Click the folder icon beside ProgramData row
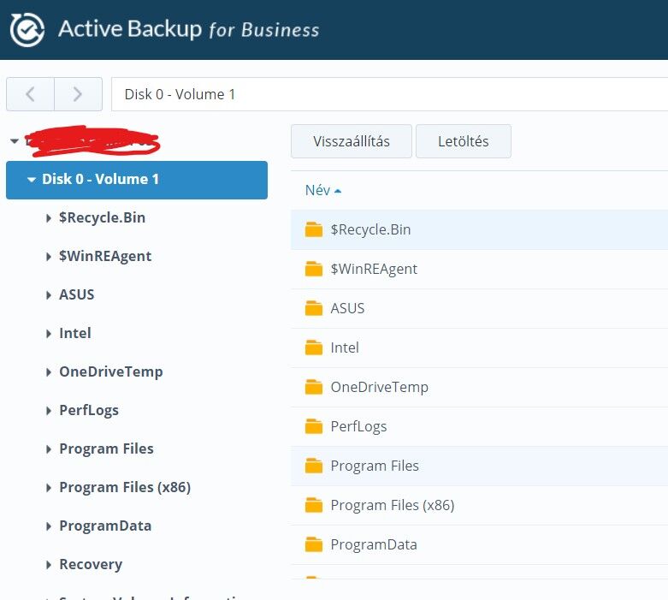 314,544
